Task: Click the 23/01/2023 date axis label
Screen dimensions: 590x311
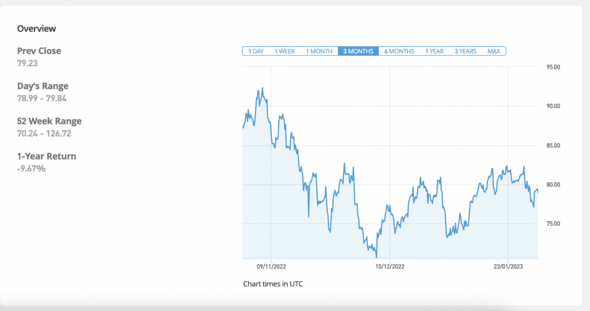Action: [x=508, y=267]
